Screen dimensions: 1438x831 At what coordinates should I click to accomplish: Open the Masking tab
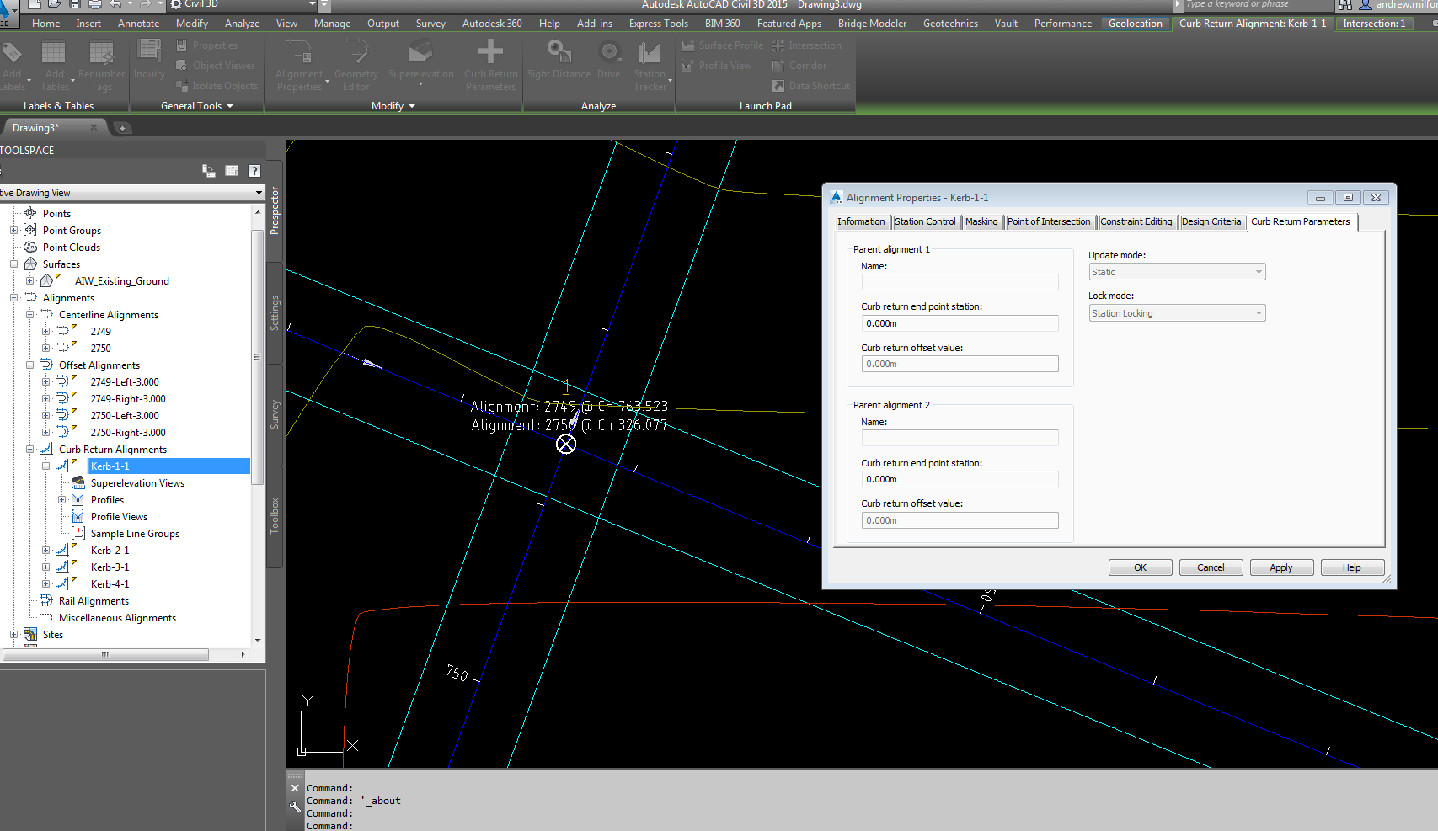point(981,222)
